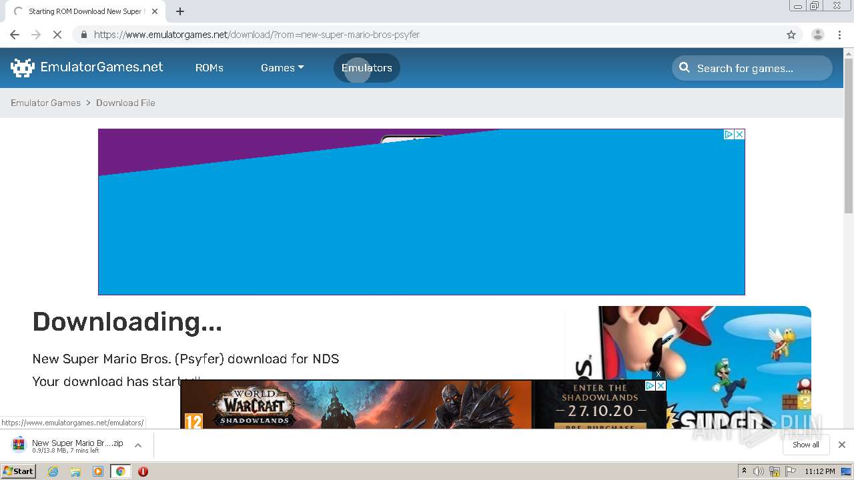Click the Show desktop button
Image resolution: width=854 pixels, height=480 pixels.
[846, 471]
